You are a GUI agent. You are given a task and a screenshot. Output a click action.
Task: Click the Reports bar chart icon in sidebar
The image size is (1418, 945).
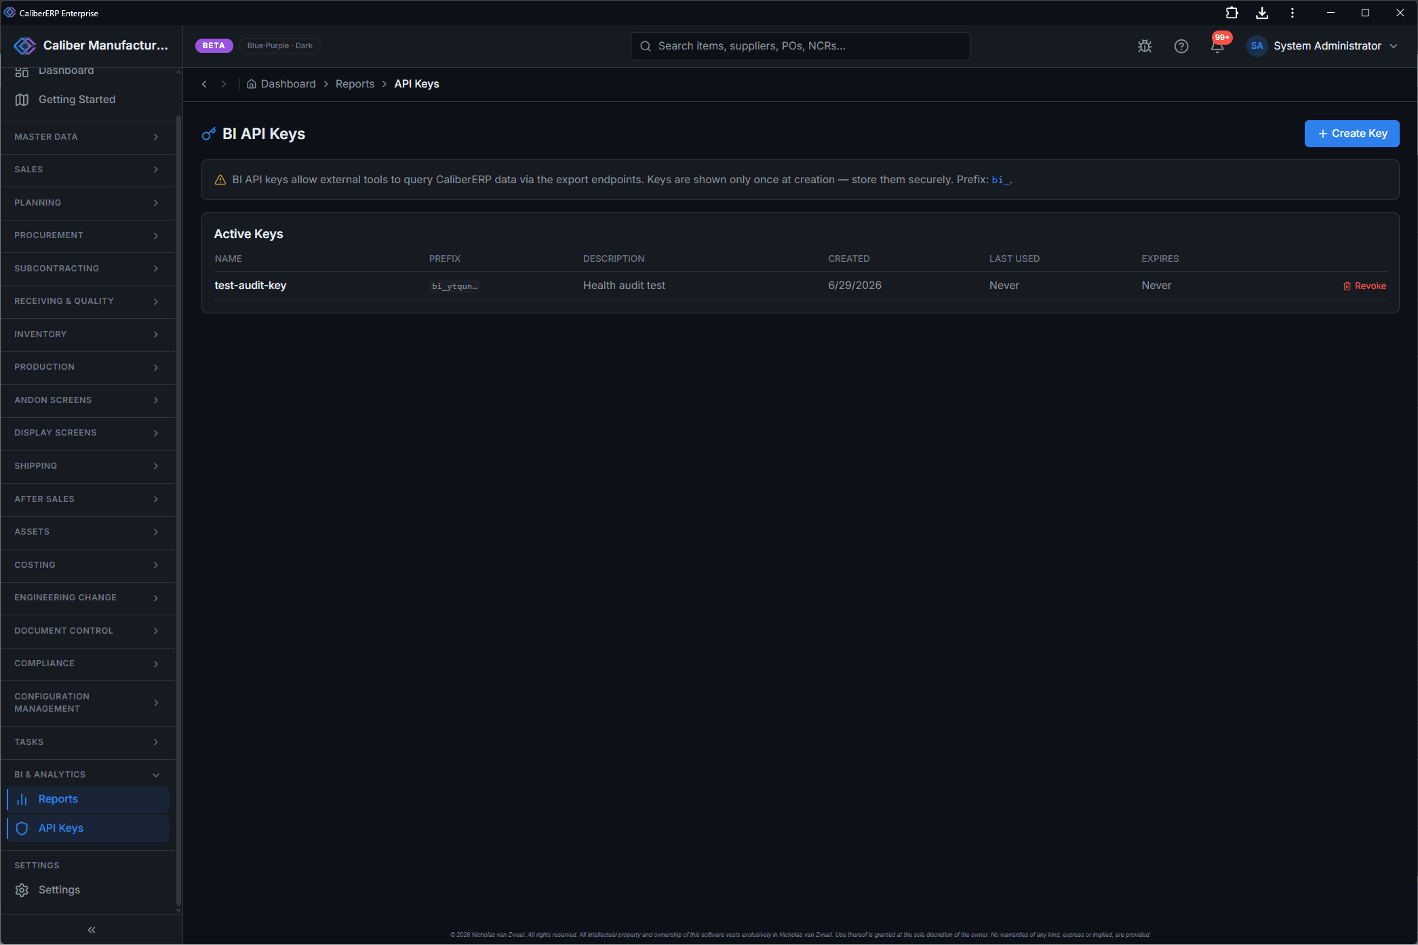tap(22, 799)
